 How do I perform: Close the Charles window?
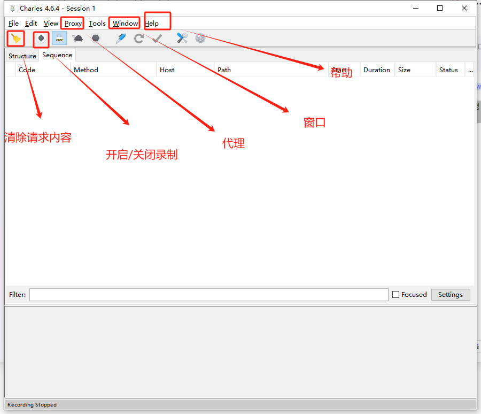[x=464, y=9]
